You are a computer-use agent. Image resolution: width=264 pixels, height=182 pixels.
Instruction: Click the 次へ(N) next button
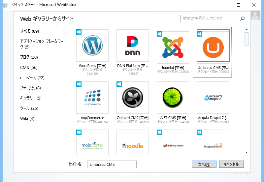point(204,164)
